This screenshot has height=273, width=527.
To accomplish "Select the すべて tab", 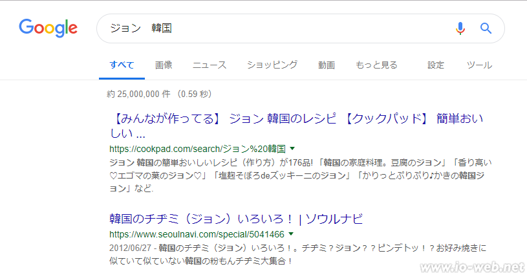I will pyautogui.click(x=122, y=65).
